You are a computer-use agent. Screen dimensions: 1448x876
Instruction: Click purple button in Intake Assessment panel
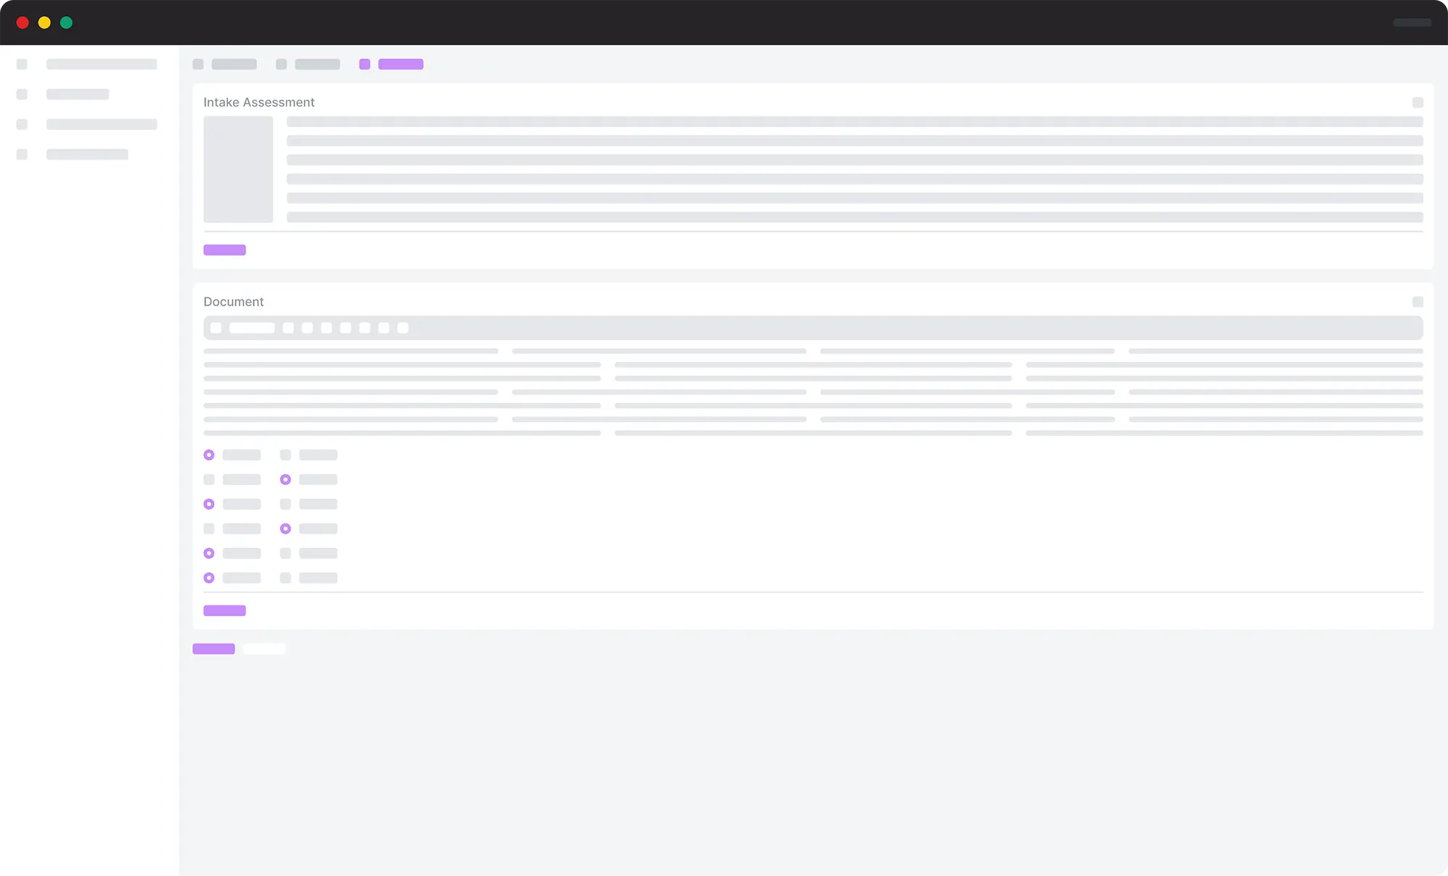pos(224,250)
